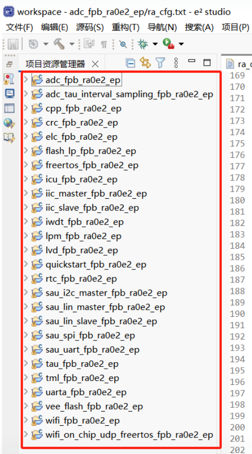Click the Save disk toolbar icon
The height and width of the screenshot is (454, 252).
pos(13,44)
